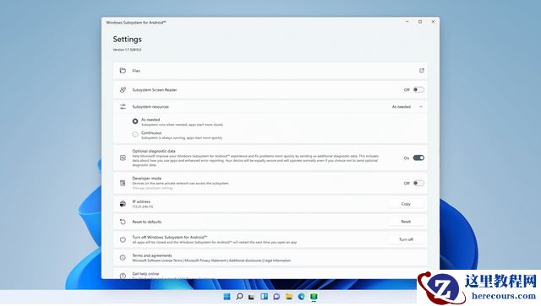Select the Continuous radio option
541x306 pixels.
(x=135, y=134)
